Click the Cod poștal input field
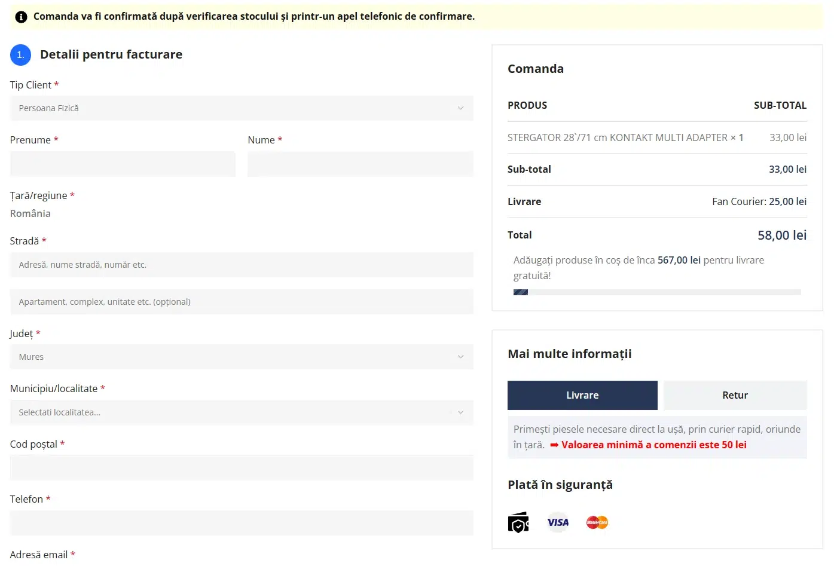834x566 pixels. [242, 467]
